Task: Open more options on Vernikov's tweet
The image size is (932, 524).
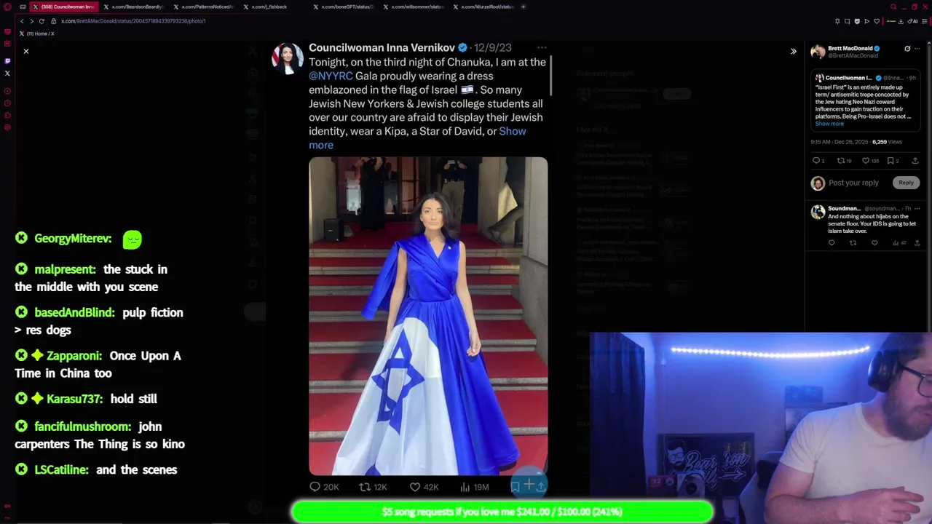Action: 542,48
